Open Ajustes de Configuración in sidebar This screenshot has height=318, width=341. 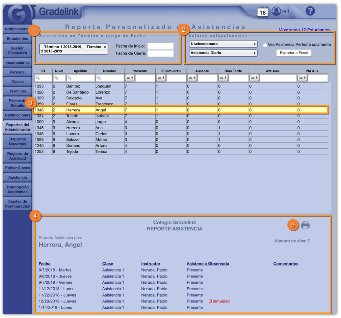[17, 204]
